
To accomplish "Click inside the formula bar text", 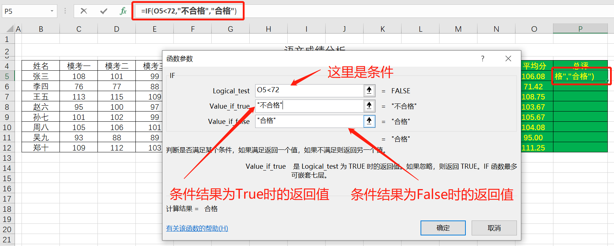I will point(189,11).
